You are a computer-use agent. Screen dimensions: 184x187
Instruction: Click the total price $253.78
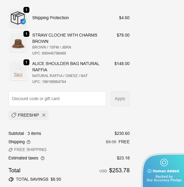119,170
